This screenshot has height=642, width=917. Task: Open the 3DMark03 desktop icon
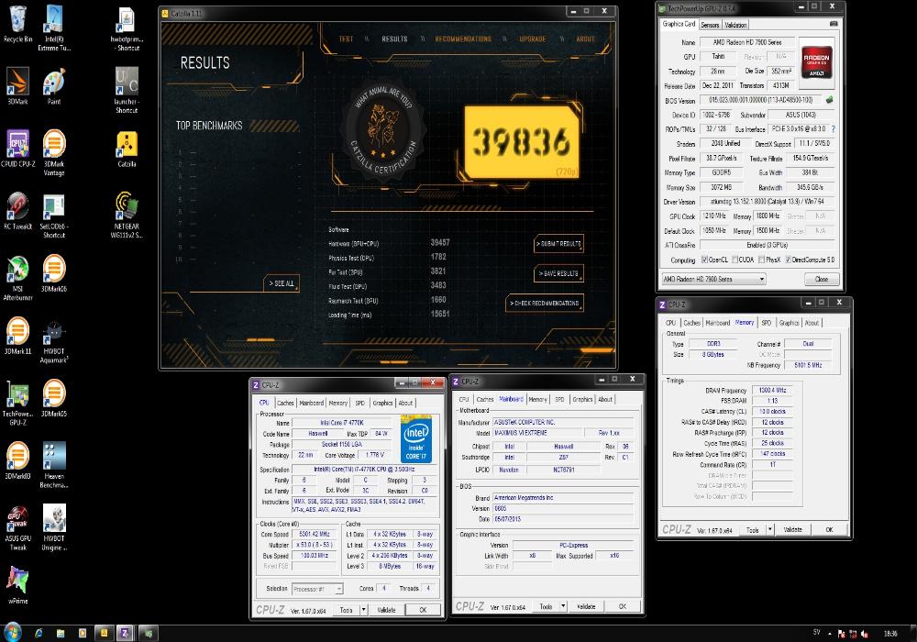17,460
